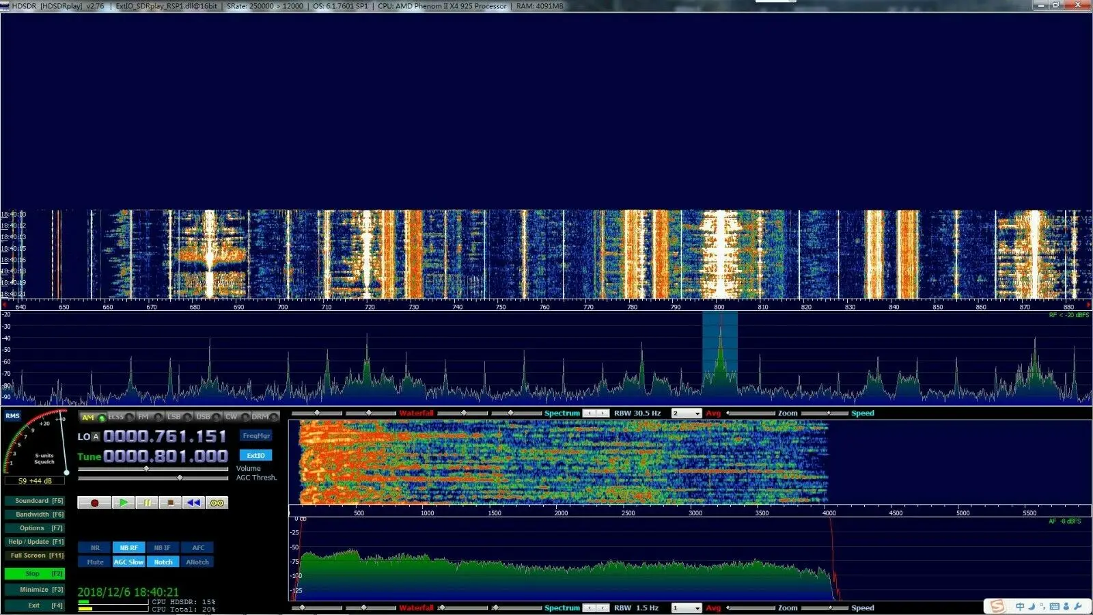The width and height of the screenshot is (1093, 615).
Task: Click the RMS meter mode button
Action: (13, 415)
